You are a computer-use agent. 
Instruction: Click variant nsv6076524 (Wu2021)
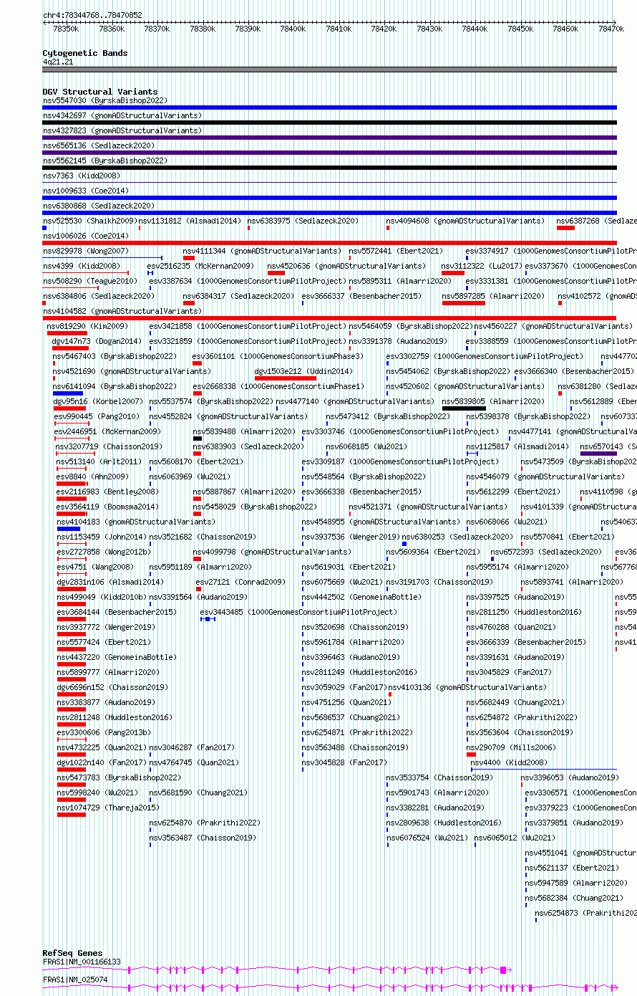pos(427,838)
